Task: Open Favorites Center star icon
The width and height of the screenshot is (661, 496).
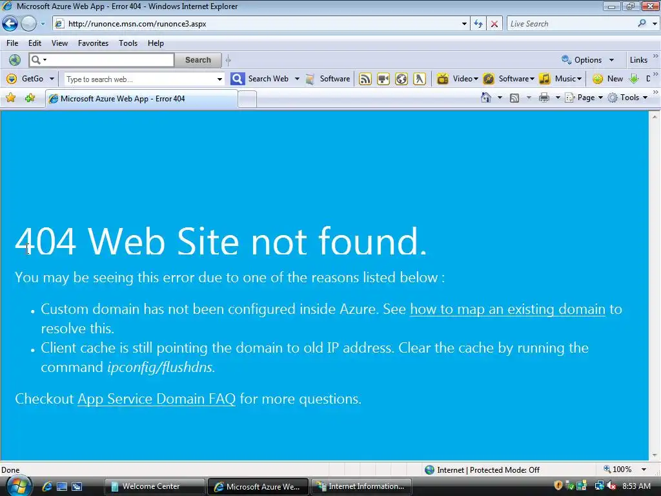Action: (10, 98)
